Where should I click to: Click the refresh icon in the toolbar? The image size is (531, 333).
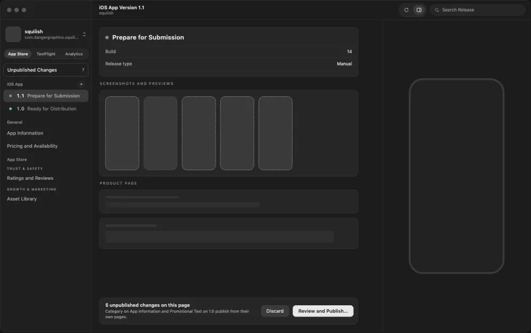[406, 10]
